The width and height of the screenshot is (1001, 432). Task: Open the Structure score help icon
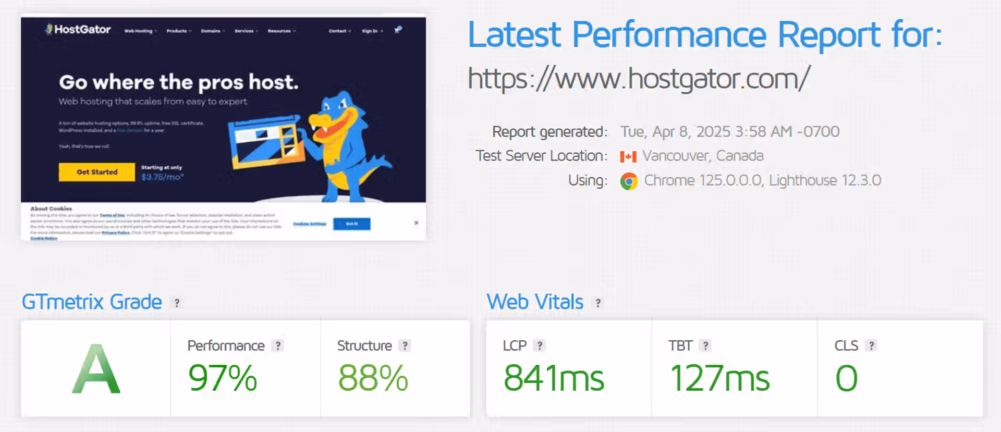[405, 345]
